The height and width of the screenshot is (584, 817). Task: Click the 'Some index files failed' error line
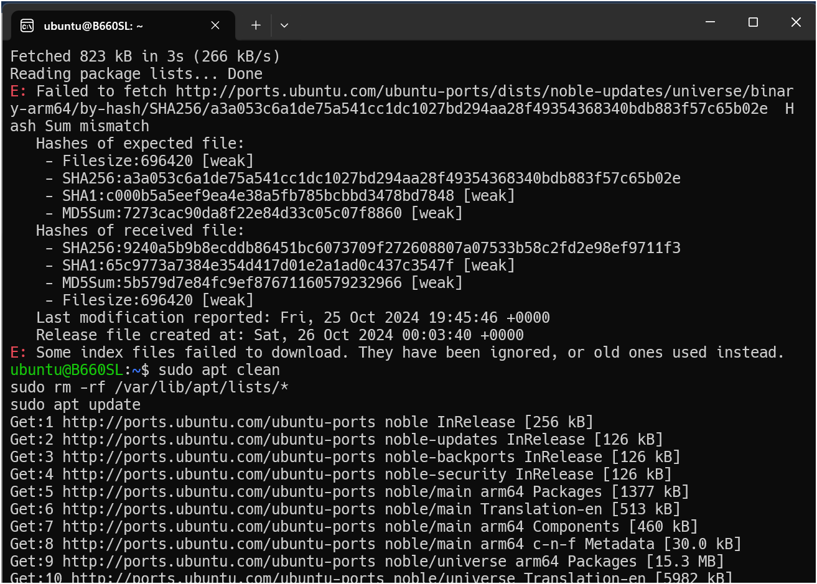coord(398,353)
